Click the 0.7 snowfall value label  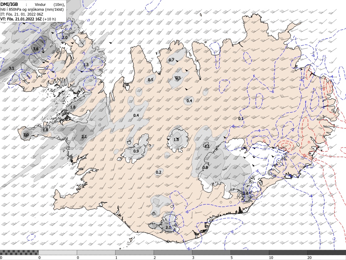click(171, 60)
